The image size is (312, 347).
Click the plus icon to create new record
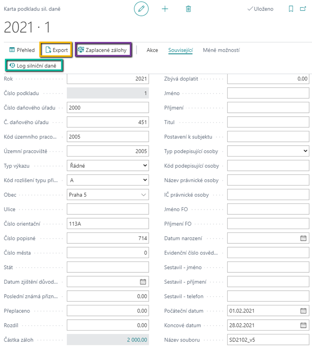click(x=165, y=9)
